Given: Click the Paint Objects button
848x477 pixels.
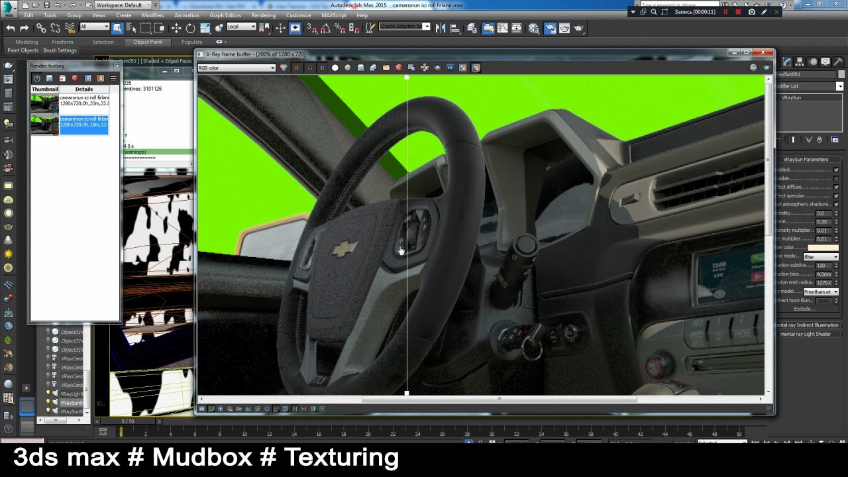Looking at the screenshot, I should click(23, 50).
